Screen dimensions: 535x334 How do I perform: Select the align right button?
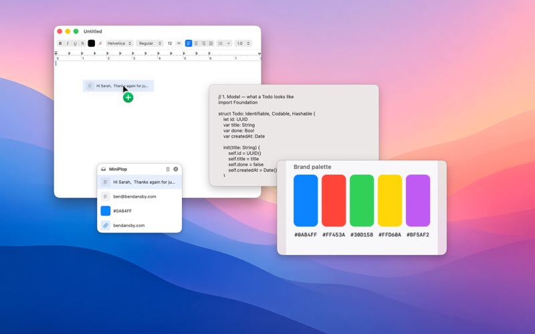(x=203, y=43)
